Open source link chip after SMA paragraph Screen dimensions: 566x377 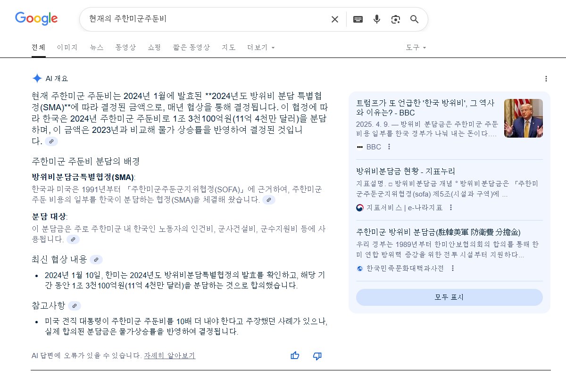pyautogui.click(x=269, y=200)
